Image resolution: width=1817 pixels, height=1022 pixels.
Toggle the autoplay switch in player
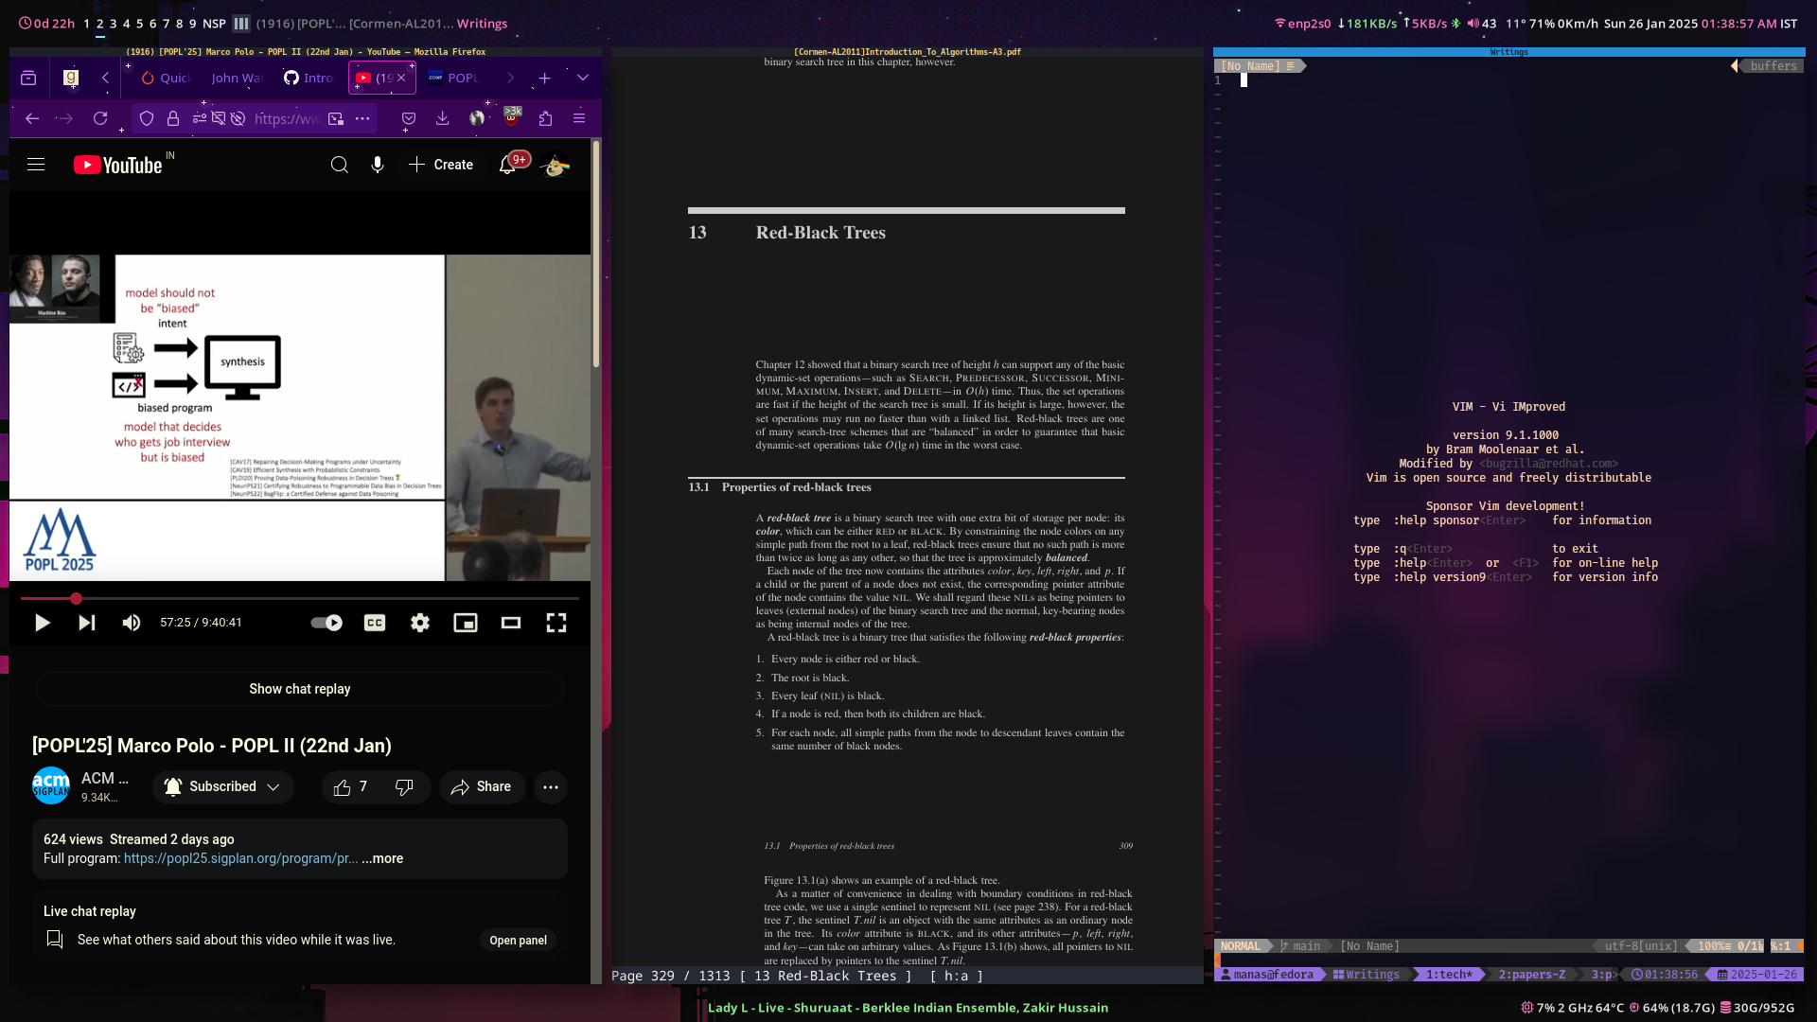326,623
